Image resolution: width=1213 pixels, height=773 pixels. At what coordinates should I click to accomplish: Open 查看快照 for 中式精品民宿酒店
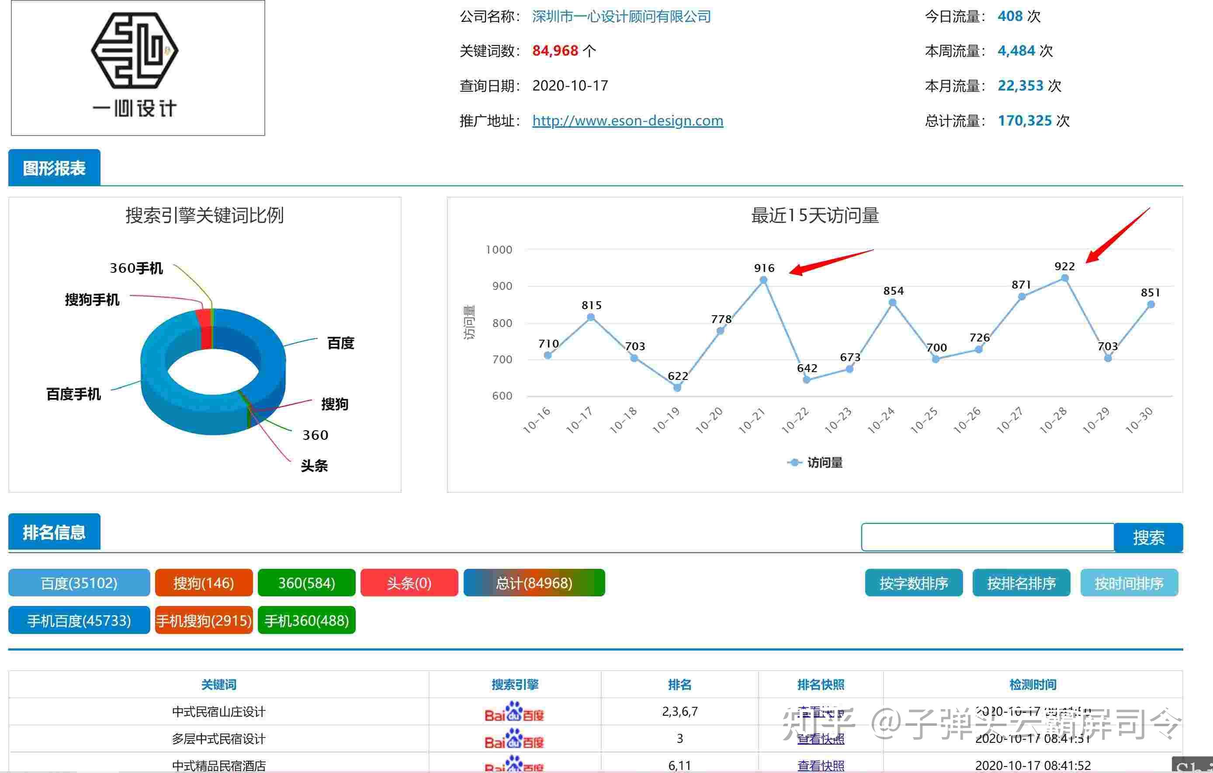[820, 766]
